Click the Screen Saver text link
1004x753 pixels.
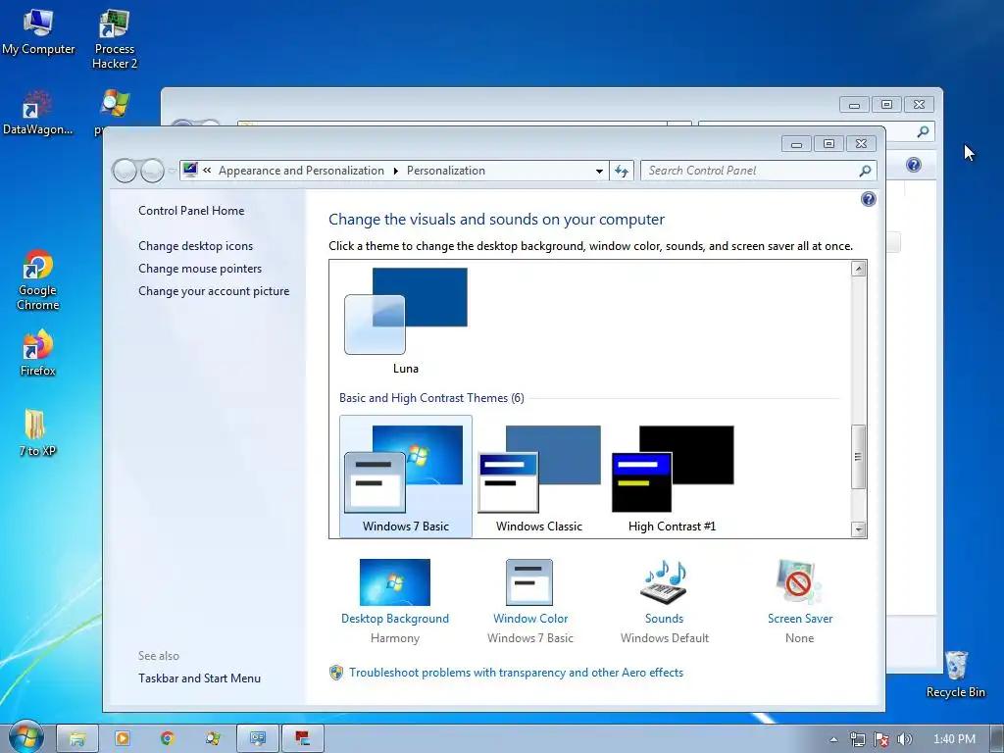tap(800, 619)
